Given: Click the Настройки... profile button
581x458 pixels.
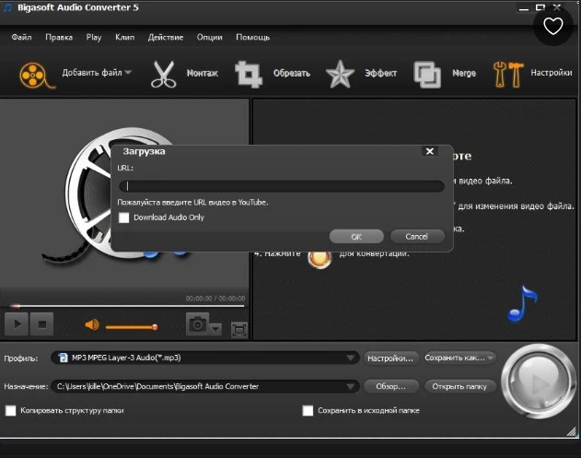Looking at the screenshot, I should 390,358.
